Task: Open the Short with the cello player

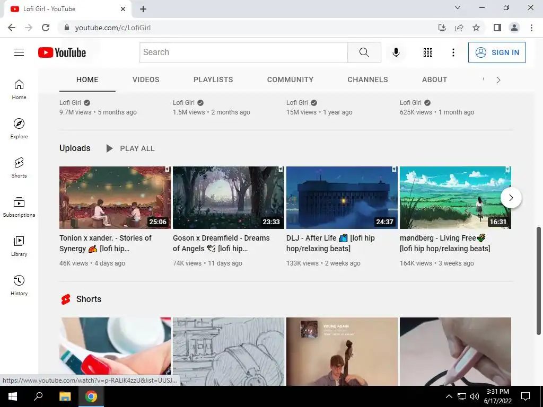Action: point(342,351)
